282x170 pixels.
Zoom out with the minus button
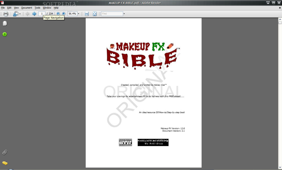click(58, 14)
